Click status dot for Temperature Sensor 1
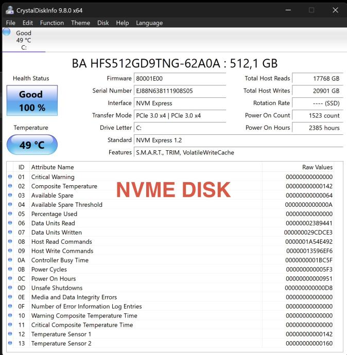 click(x=10, y=334)
